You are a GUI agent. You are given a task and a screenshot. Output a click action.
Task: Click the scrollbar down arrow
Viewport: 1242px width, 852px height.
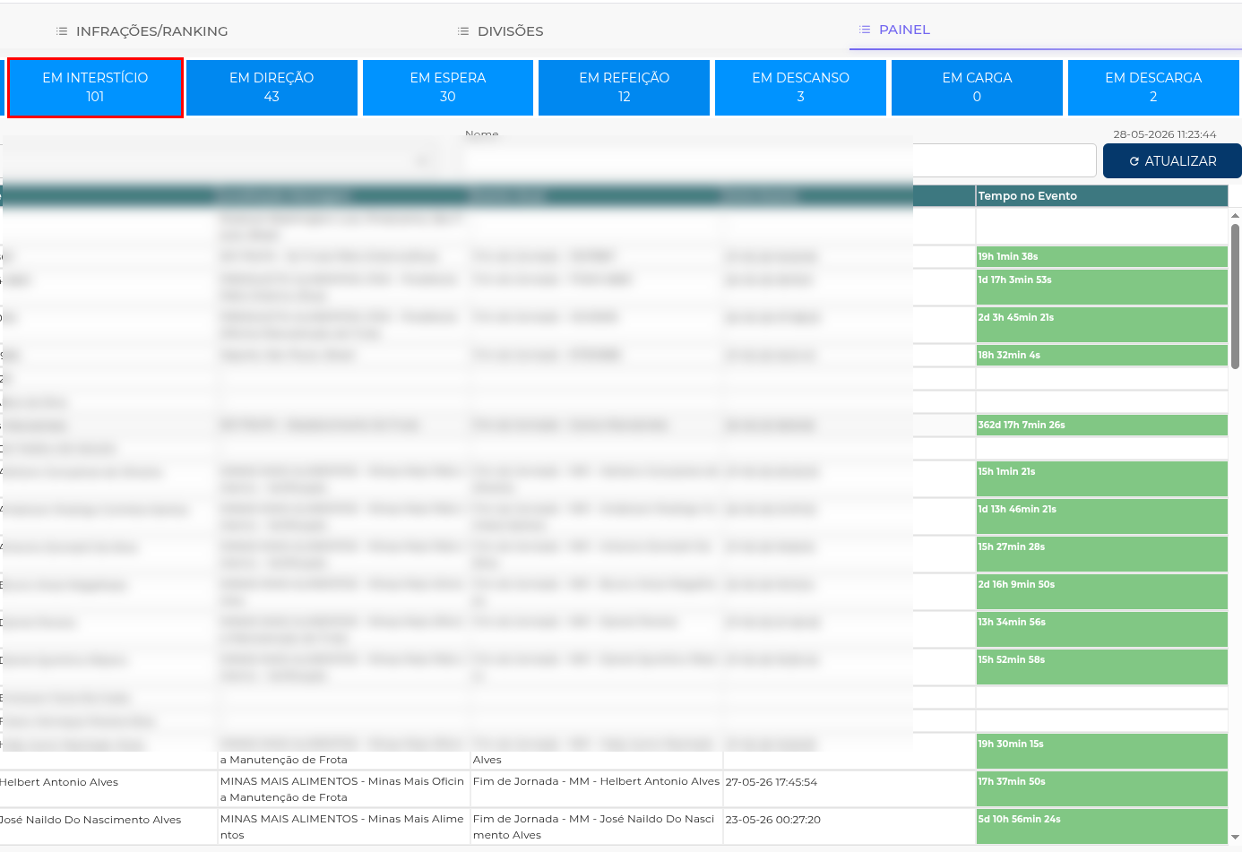[x=1236, y=838]
